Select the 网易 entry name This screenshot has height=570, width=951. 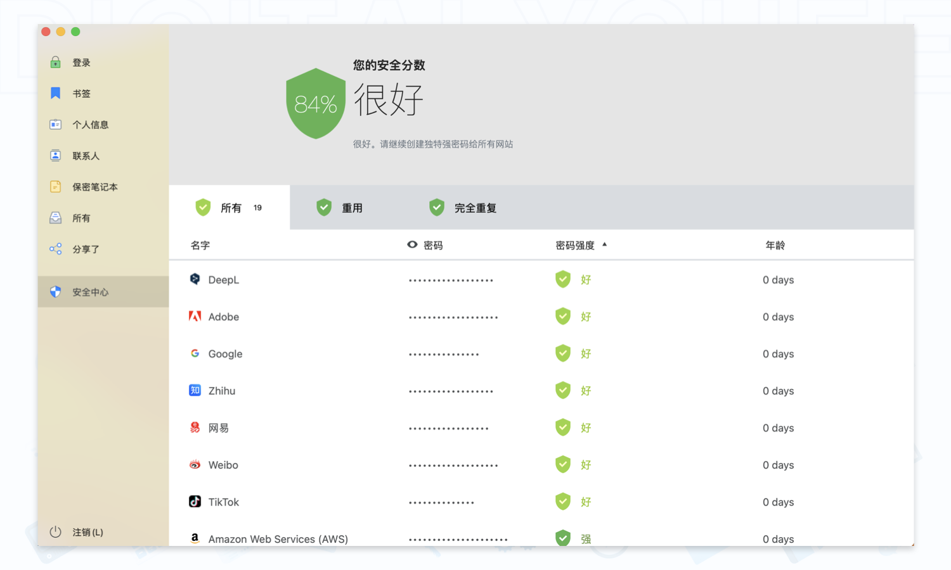tap(218, 427)
